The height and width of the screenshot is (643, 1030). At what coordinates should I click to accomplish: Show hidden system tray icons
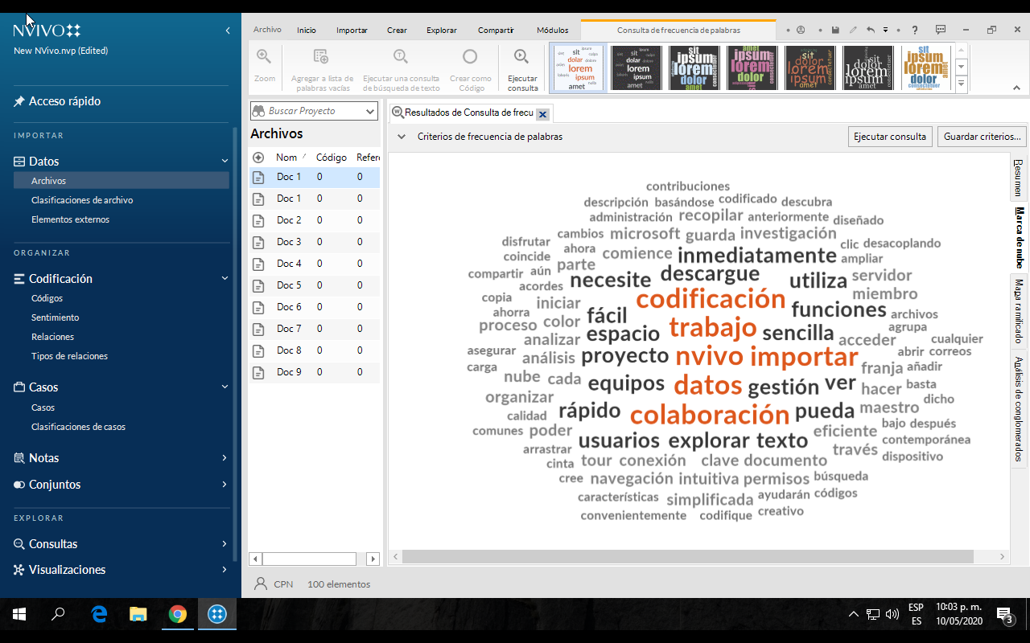click(853, 615)
